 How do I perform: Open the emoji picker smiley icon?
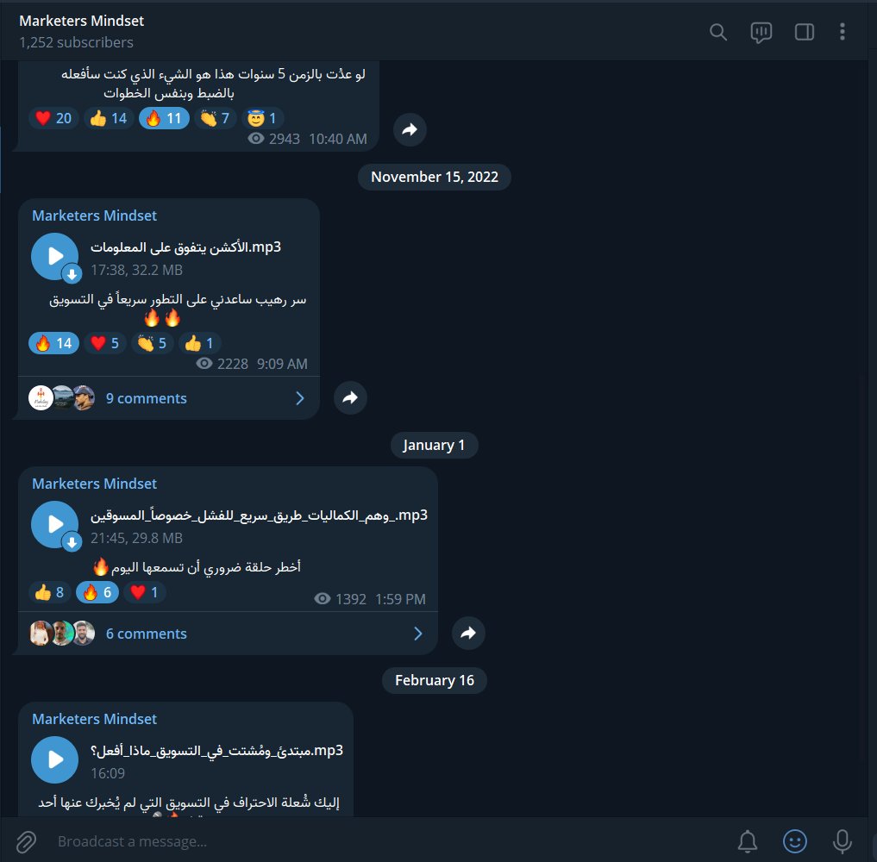point(795,841)
